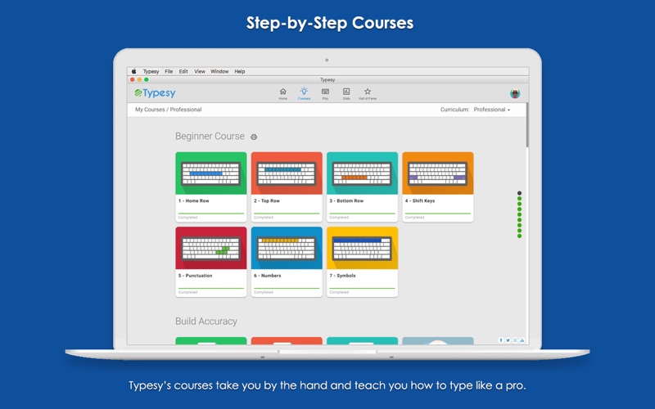The image size is (655, 409).
Task: Open the Apple menu icon
Action: click(134, 71)
